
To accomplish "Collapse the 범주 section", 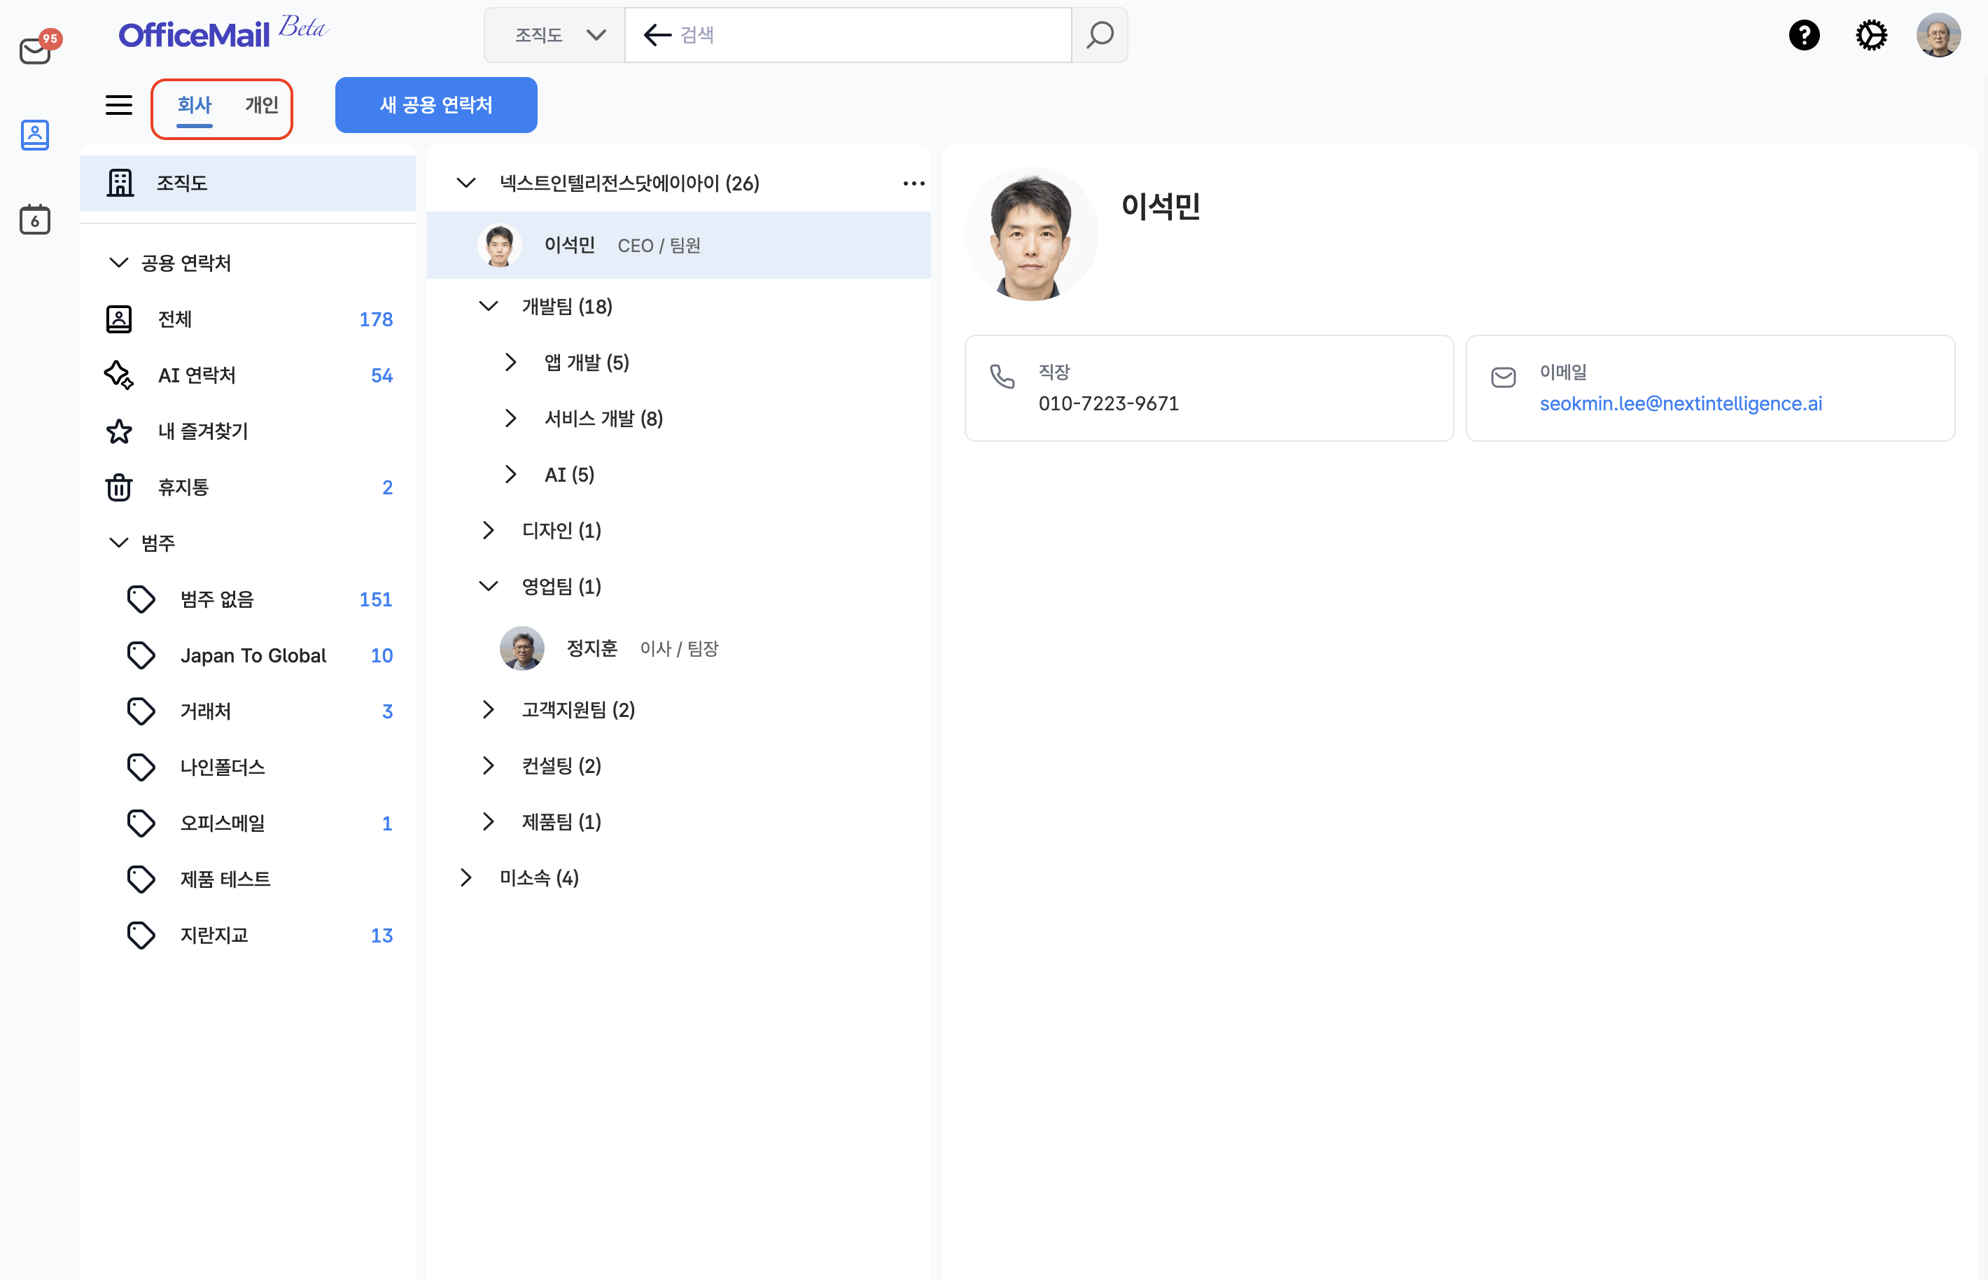I will pos(119,543).
